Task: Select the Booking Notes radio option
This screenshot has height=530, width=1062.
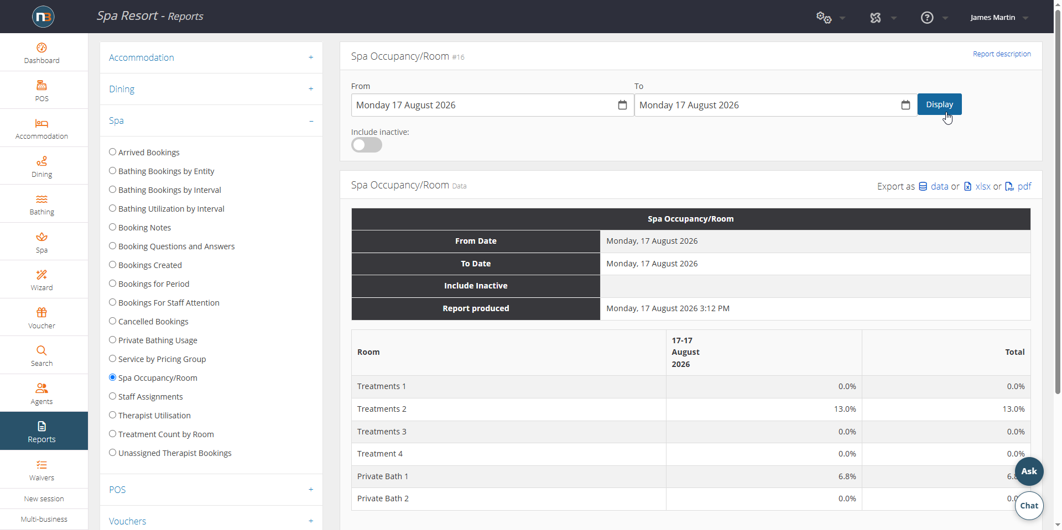Action: click(x=112, y=227)
